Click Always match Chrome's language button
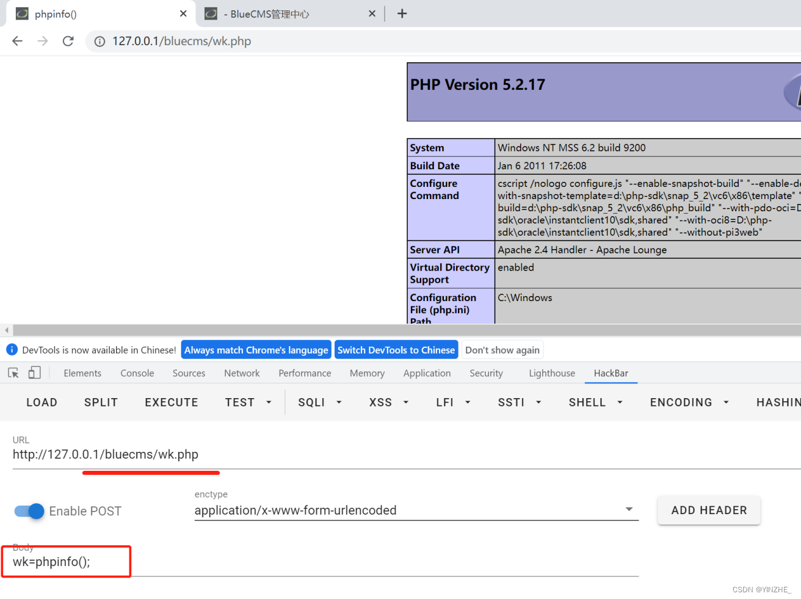This screenshot has height=599, width=801. (x=256, y=350)
